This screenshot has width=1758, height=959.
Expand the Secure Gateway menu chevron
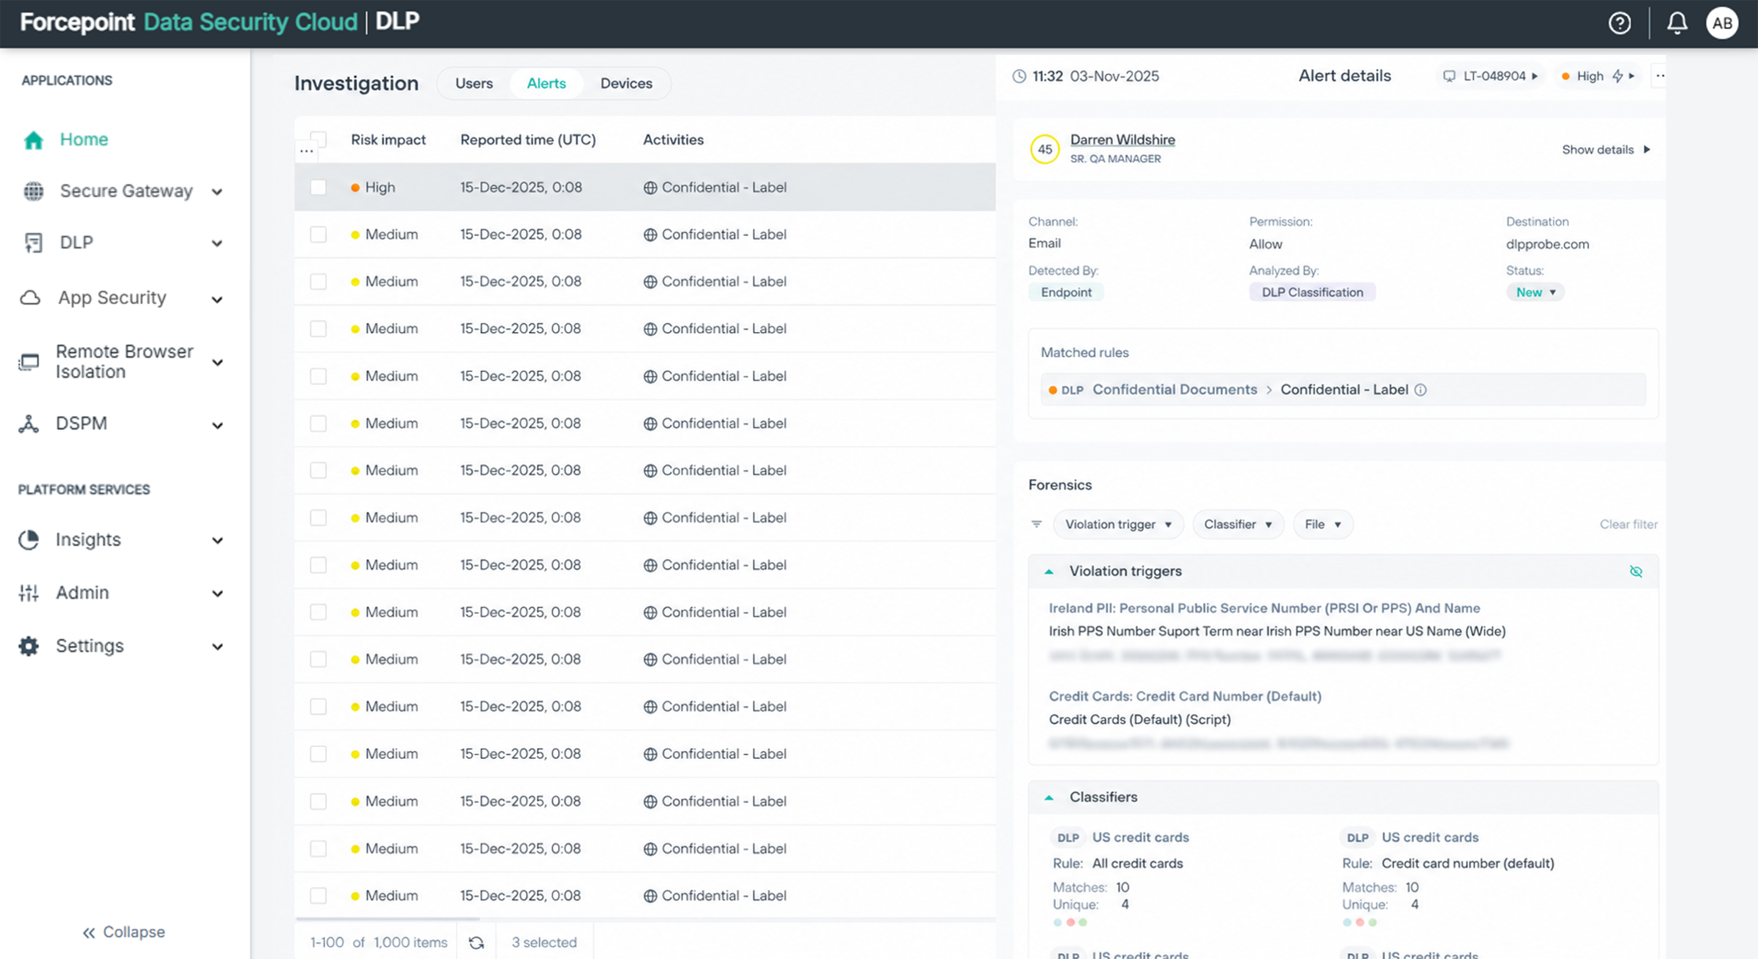(x=217, y=192)
